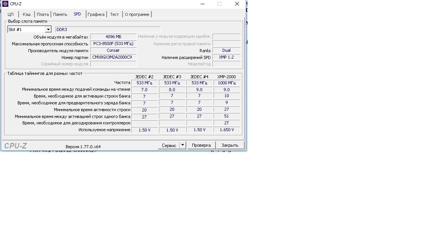The image size is (437, 245).
Task: Open the Графика tab
Action: (96, 14)
